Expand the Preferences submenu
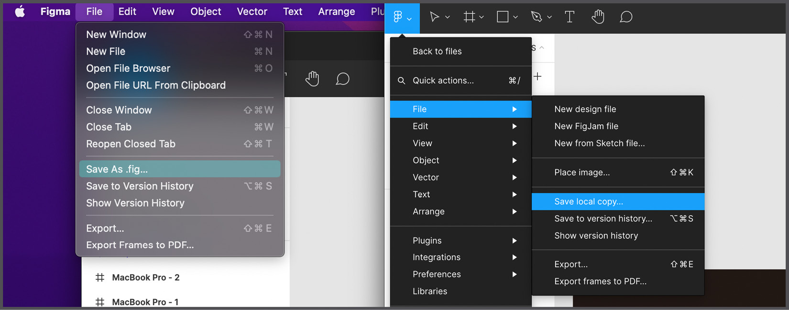The width and height of the screenshot is (789, 310). [x=461, y=274]
